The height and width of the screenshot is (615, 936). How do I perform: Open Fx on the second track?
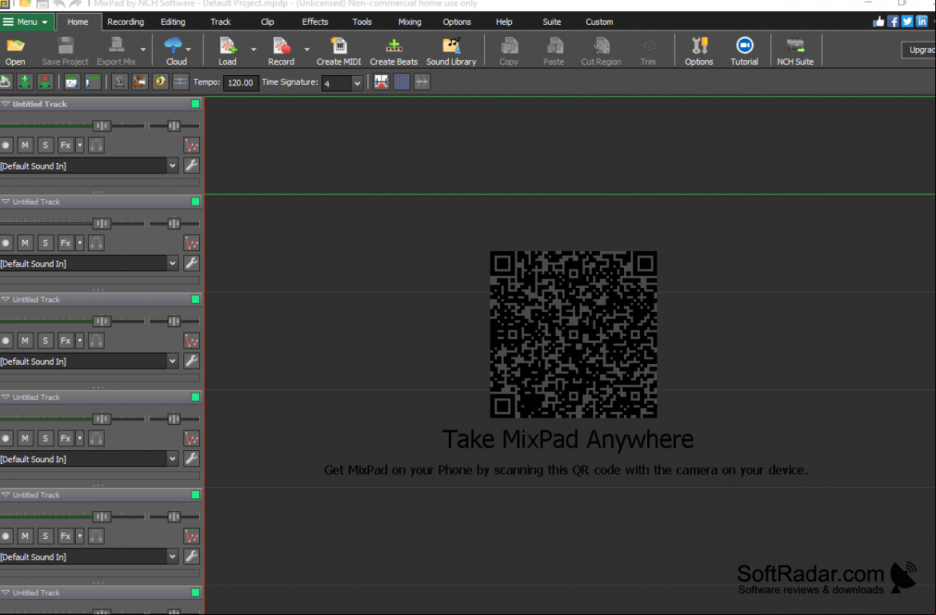(66, 243)
